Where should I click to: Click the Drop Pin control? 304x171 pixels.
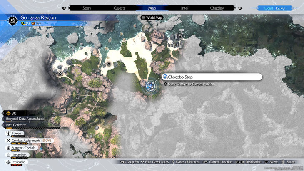[x=130, y=162]
